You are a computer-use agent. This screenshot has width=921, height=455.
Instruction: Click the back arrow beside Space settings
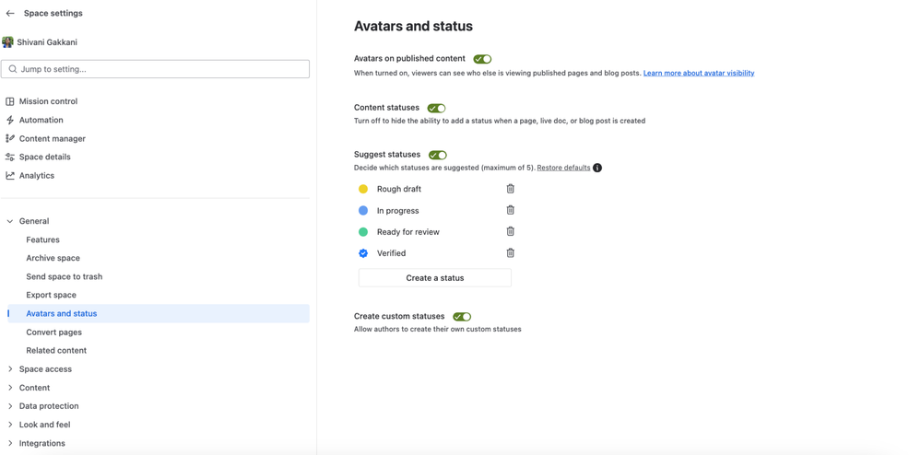click(10, 14)
